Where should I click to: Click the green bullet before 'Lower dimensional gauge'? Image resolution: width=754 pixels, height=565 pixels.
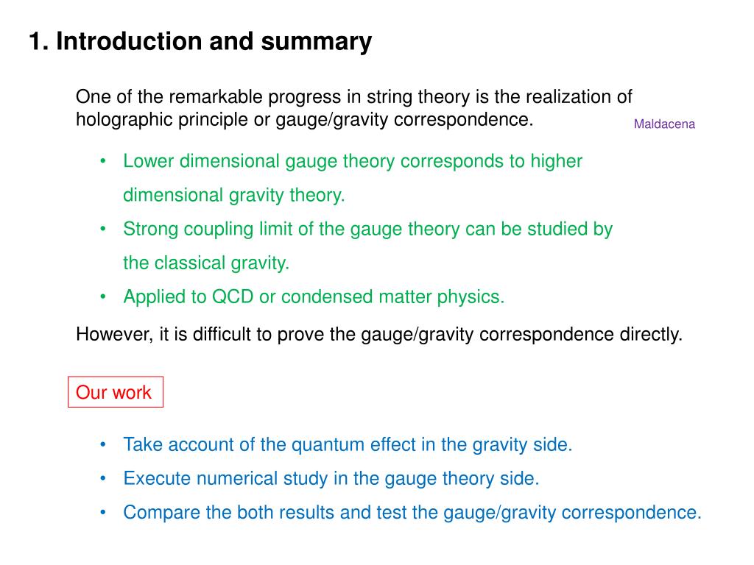103,161
